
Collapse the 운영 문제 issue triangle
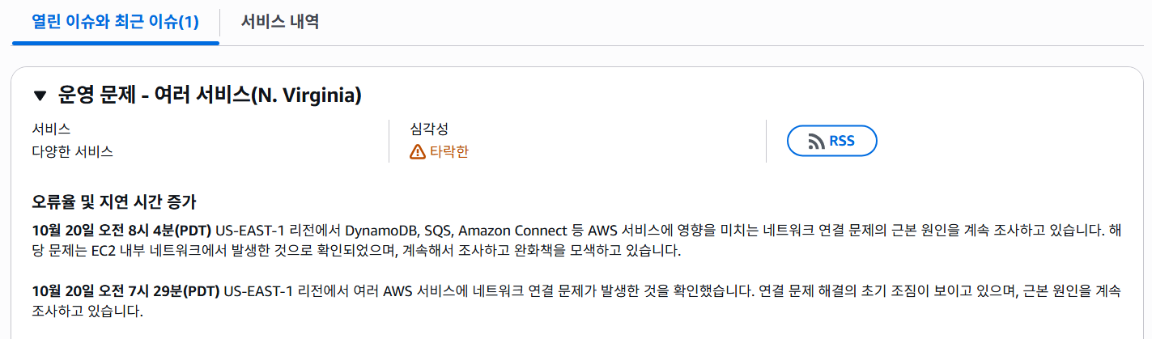tap(40, 96)
